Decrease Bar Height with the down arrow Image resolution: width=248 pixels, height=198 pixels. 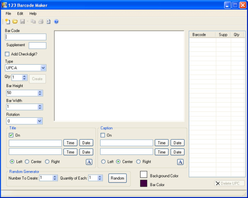pyautogui.click(x=40, y=94)
